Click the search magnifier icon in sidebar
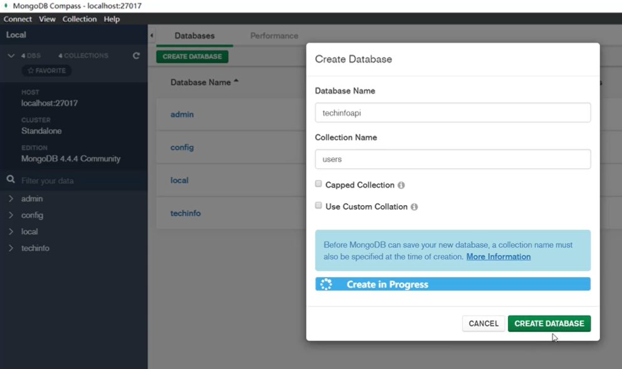This screenshot has height=369, width=622. pyautogui.click(x=11, y=179)
